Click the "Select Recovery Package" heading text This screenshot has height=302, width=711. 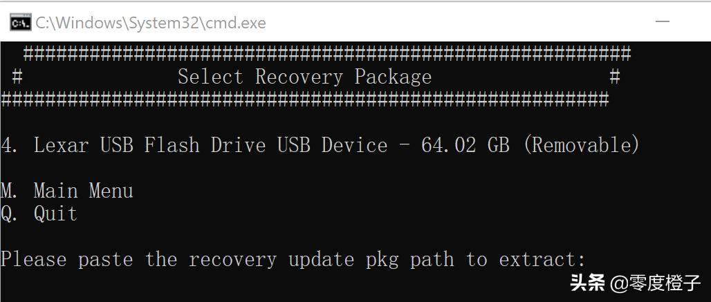click(304, 77)
